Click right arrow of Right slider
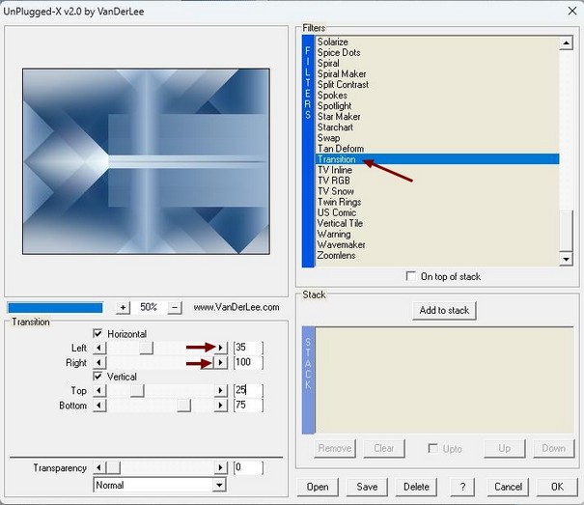 (x=220, y=362)
